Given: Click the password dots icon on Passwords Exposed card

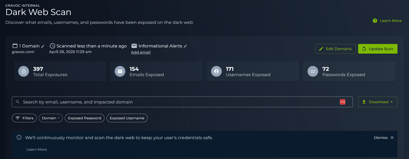Looking at the screenshot, I should pyautogui.click(x=313, y=71).
